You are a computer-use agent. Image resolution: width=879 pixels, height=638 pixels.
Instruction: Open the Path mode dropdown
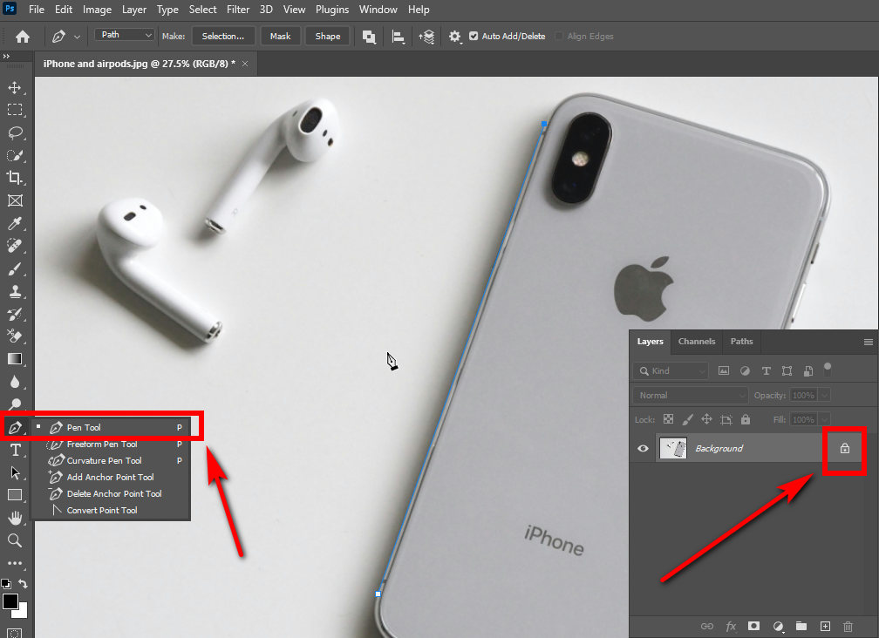125,36
